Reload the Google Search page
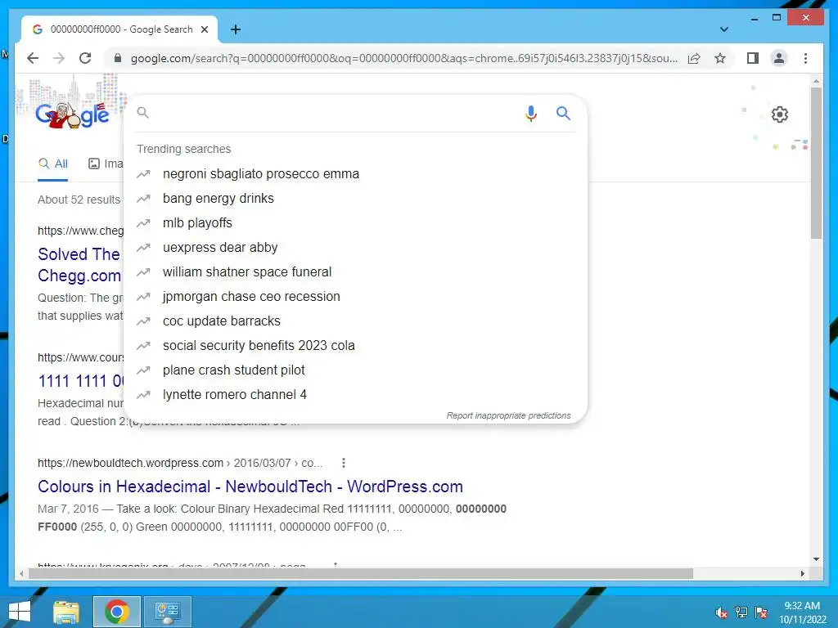 tap(85, 58)
